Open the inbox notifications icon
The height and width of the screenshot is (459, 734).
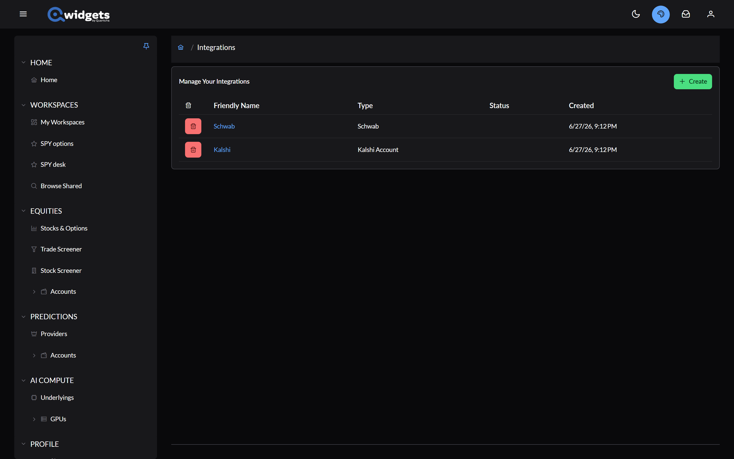[x=686, y=14]
